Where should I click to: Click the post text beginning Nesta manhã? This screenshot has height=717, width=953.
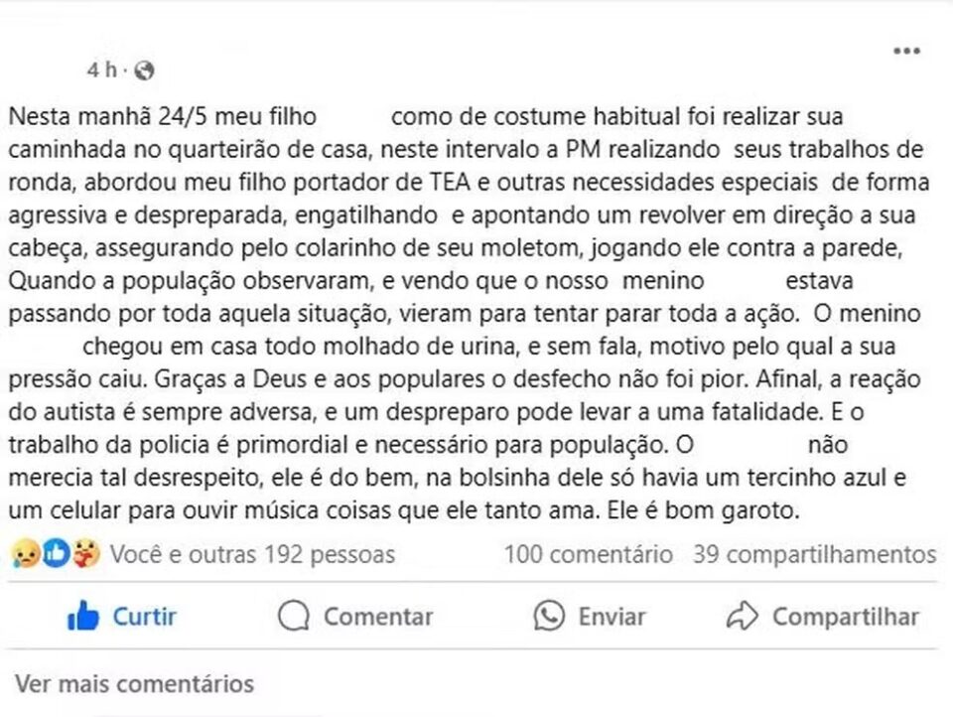[468, 313]
